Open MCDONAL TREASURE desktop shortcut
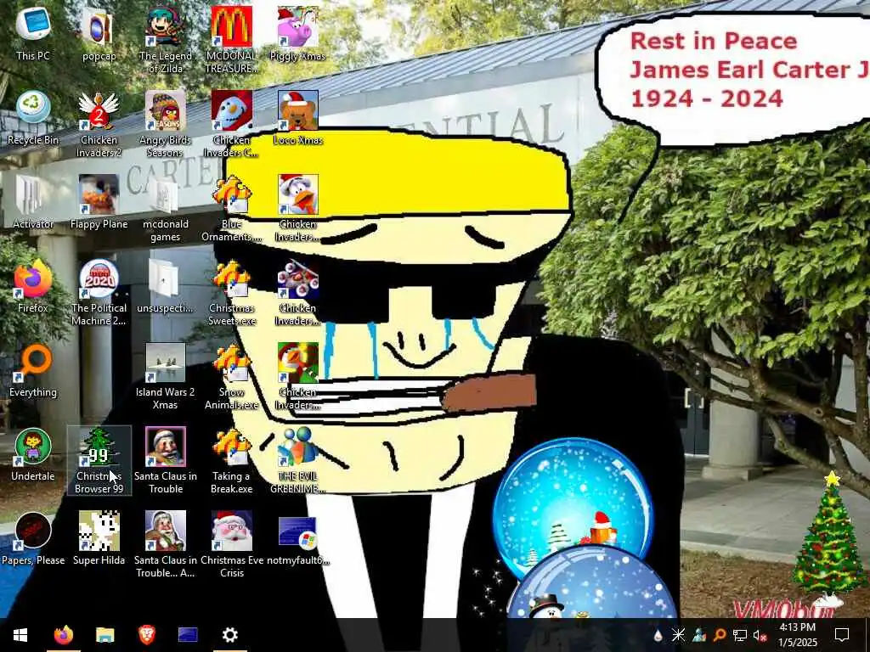This screenshot has width=870, height=652. tap(231, 41)
